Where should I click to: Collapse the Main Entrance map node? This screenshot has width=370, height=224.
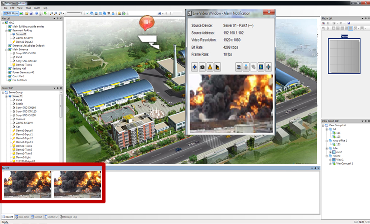(7, 50)
